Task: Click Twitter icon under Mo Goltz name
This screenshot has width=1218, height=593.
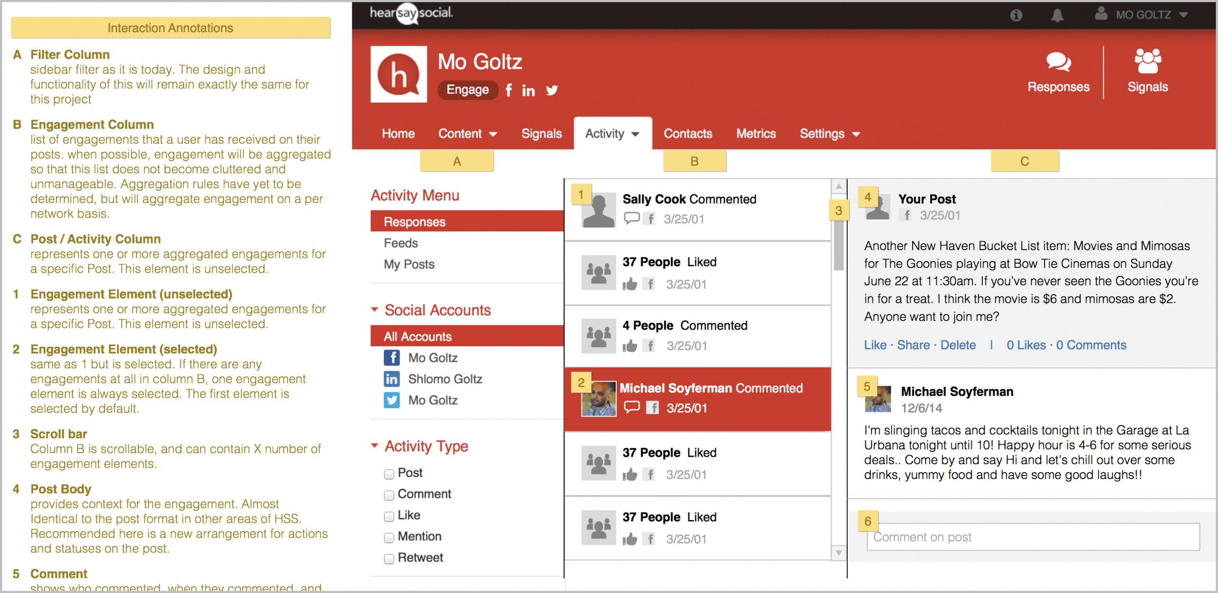Action: (x=552, y=90)
